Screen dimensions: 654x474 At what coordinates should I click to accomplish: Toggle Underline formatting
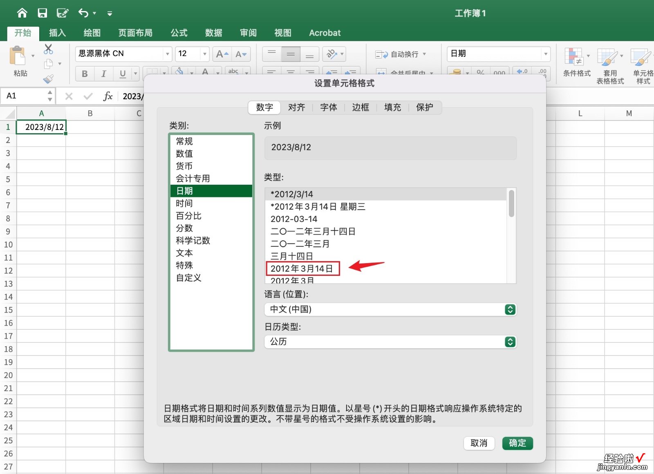click(122, 74)
